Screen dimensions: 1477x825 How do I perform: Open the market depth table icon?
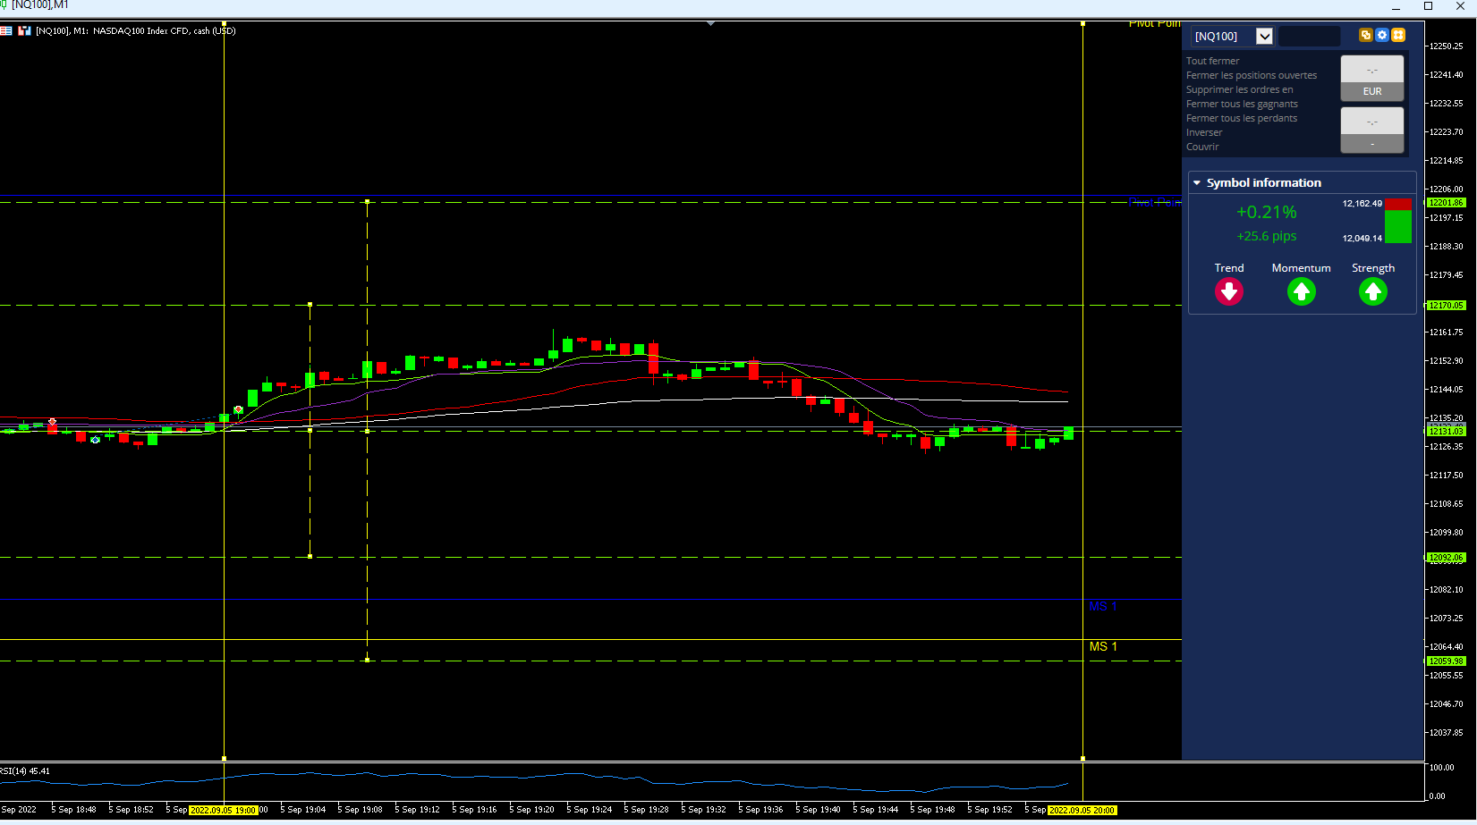pos(6,30)
